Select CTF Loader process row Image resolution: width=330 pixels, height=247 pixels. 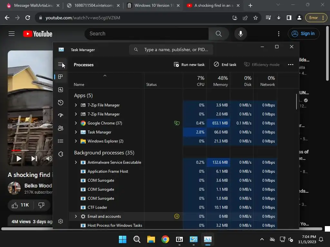[x=173, y=207]
